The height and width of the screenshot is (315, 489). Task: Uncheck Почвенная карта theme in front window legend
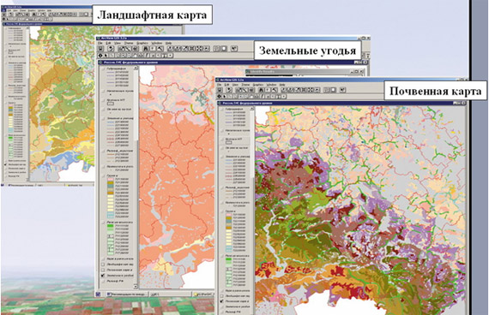[222, 301]
